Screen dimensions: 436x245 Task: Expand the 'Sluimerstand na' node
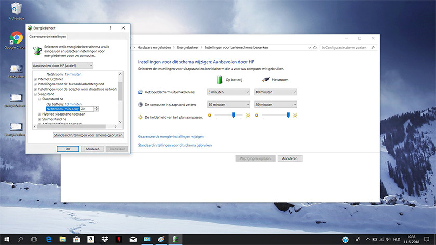(x=39, y=119)
